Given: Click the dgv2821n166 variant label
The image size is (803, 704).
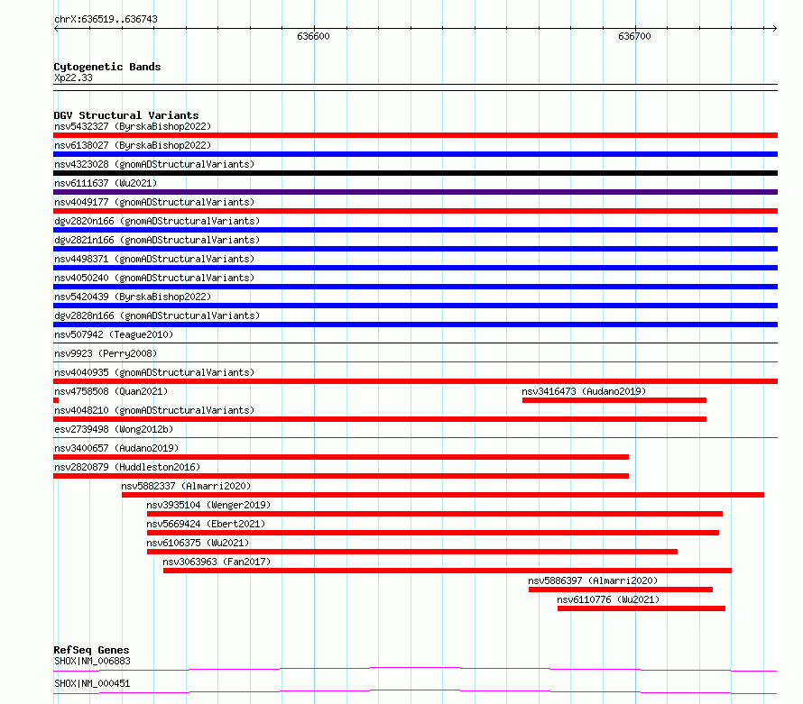Looking at the screenshot, I should tap(157, 240).
